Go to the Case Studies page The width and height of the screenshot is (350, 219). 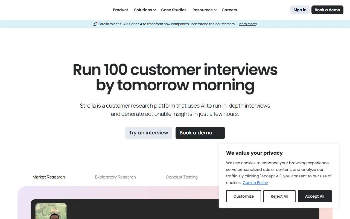(x=174, y=10)
